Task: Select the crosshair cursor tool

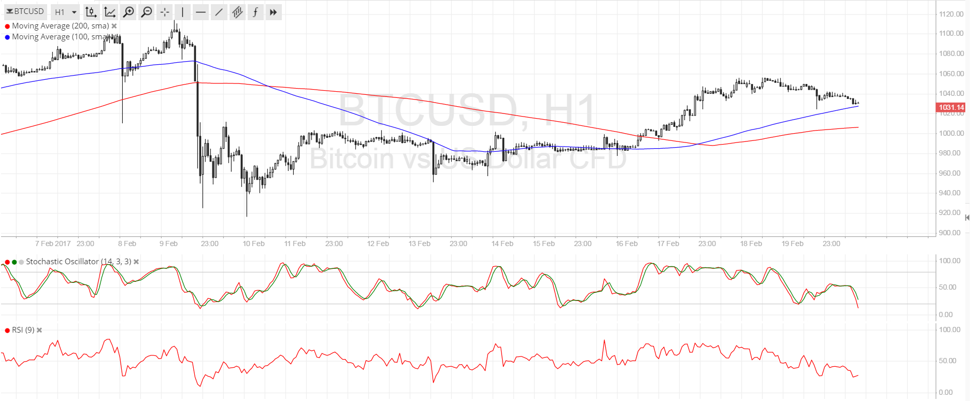Action: 165,12
